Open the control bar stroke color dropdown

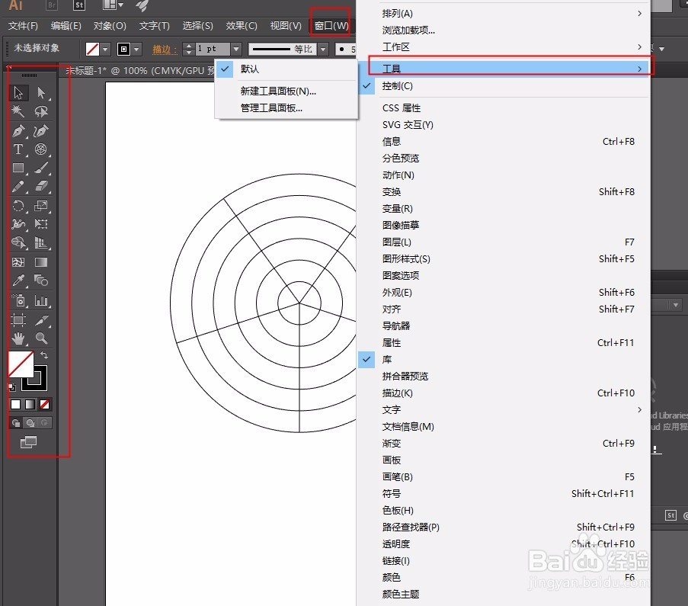pyautogui.click(x=136, y=50)
